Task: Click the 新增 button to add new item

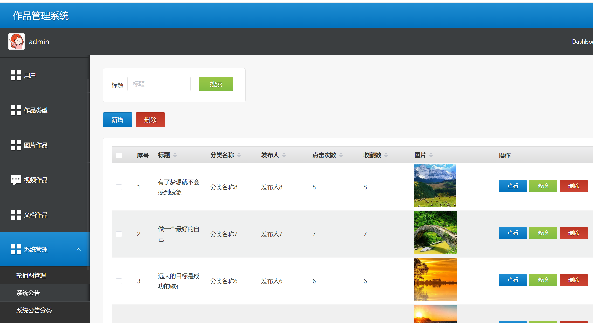Action: click(x=117, y=120)
